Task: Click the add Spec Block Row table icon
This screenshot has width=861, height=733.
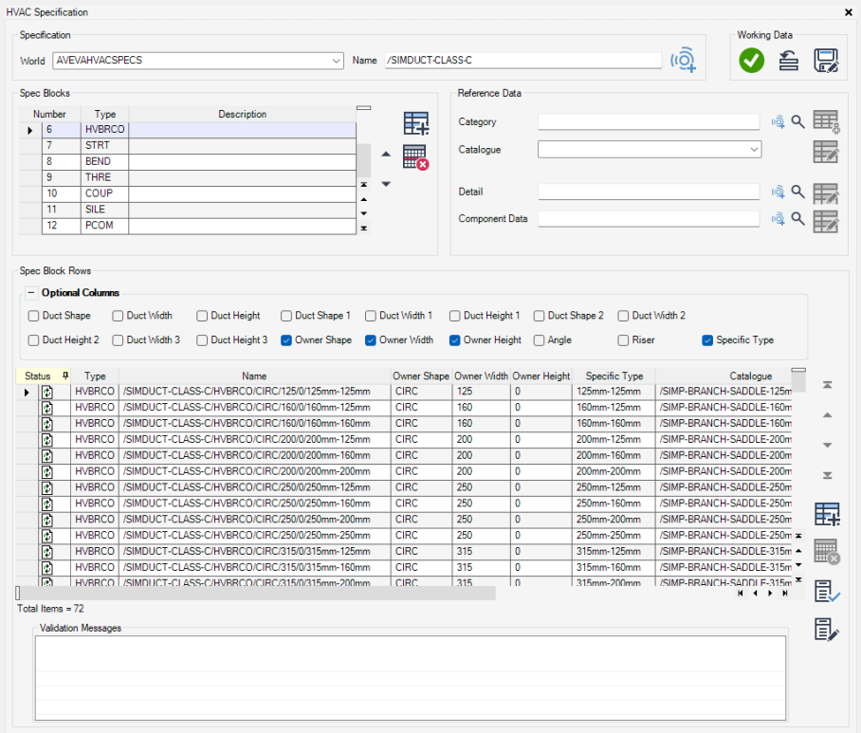Action: coord(827,514)
